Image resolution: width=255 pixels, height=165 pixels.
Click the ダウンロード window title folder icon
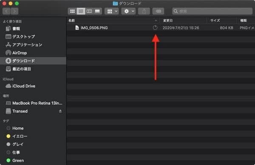click(x=115, y=3)
